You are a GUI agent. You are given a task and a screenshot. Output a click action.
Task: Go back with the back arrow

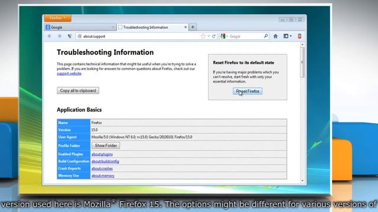(x=50, y=37)
